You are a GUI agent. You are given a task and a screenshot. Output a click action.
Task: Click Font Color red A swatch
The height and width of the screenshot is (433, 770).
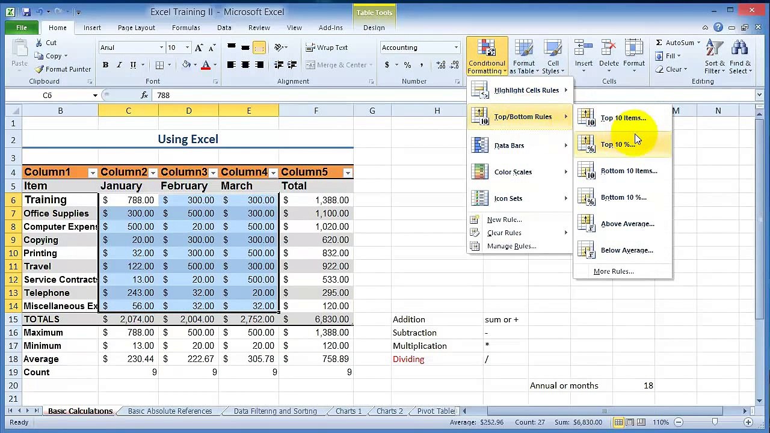(x=206, y=65)
